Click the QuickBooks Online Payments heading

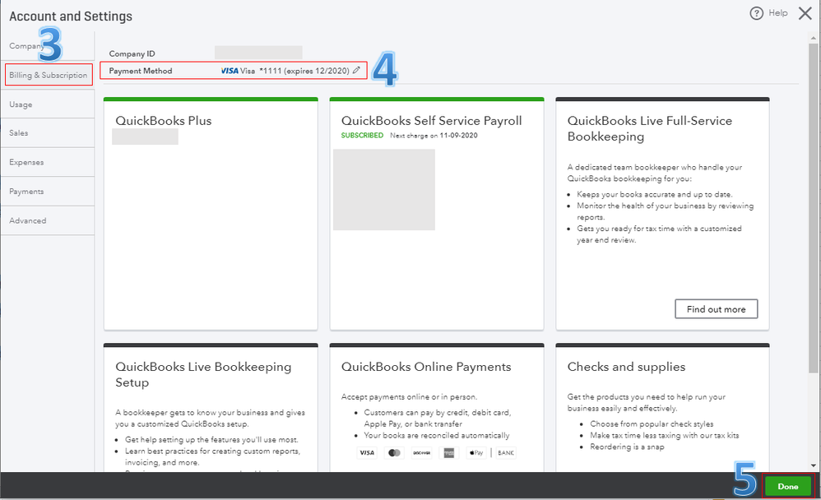425,367
